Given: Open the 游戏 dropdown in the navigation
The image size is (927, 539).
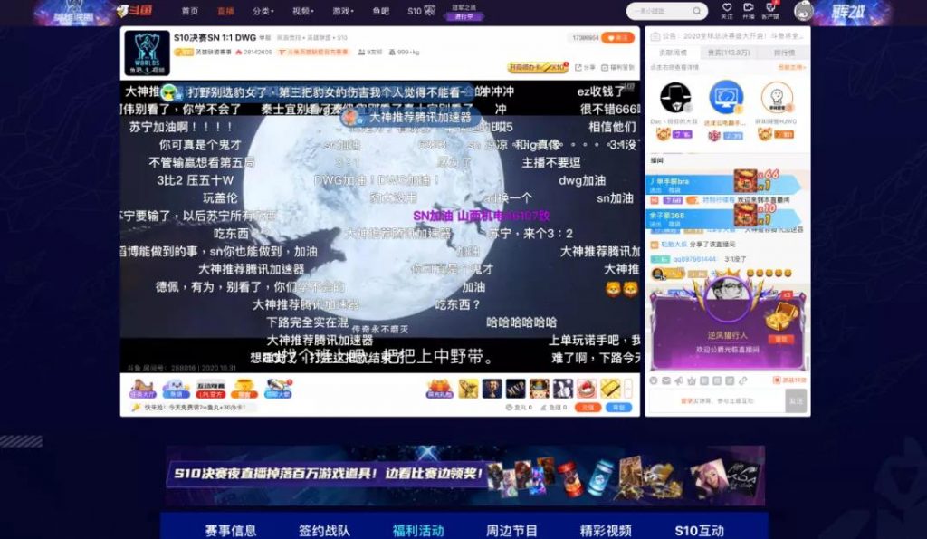Looking at the screenshot, I should click(343, 11).
